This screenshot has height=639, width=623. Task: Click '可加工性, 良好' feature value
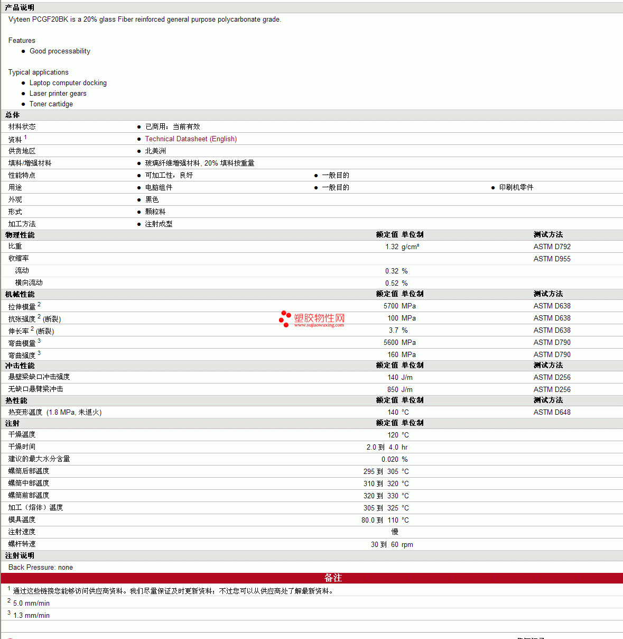pos(169,175)
